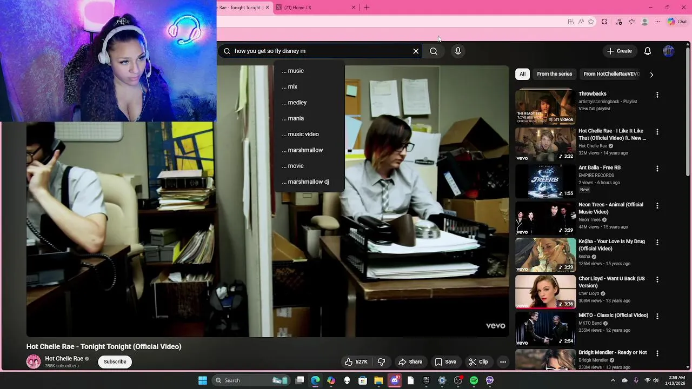
Task: Open options for Ant Balla - Free RB
Action: 657,169
